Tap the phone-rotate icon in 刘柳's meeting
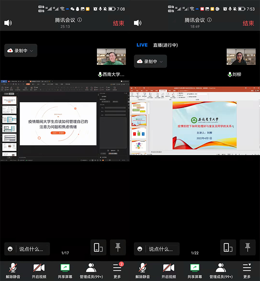 (228, 247)
